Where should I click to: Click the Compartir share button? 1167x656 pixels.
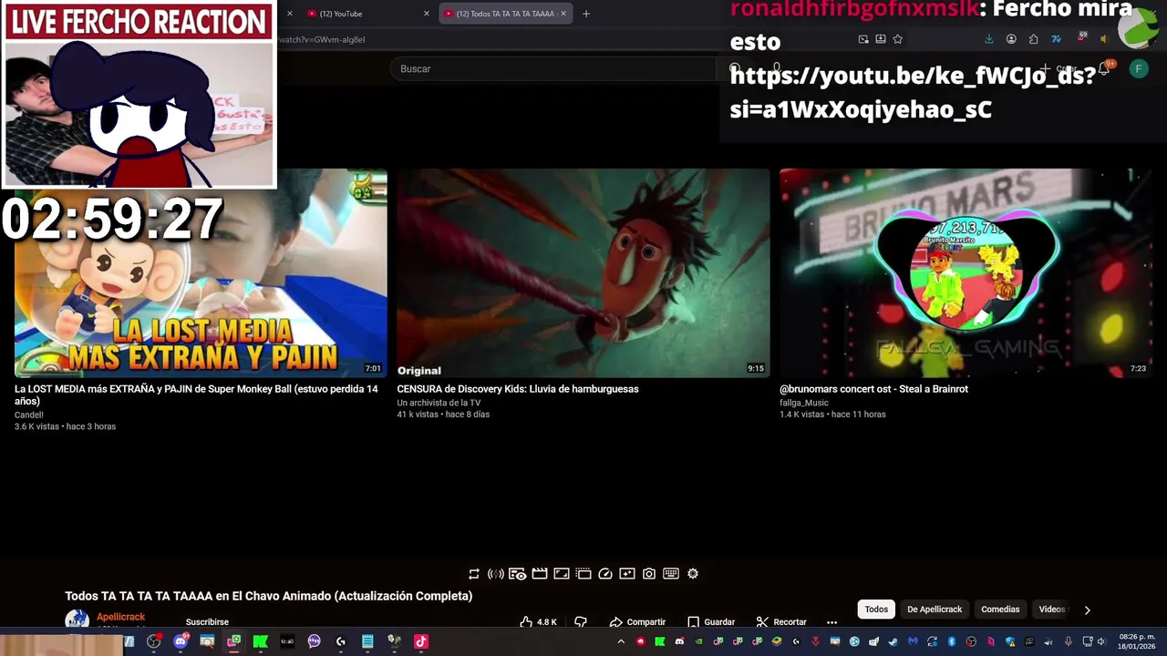click(x=637, y=621)
